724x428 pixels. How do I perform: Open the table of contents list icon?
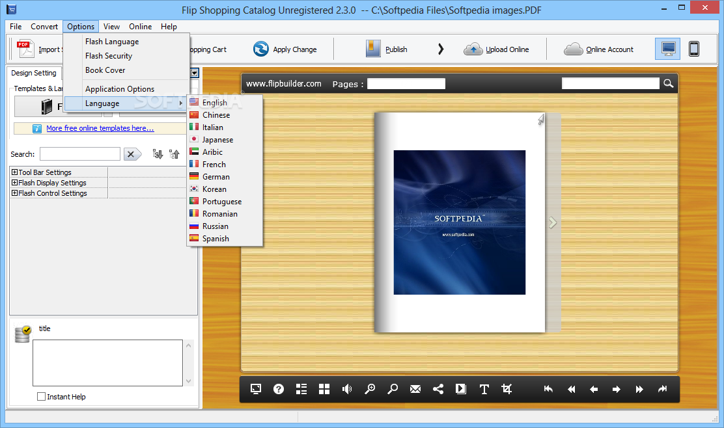click(x=301, y=389)
